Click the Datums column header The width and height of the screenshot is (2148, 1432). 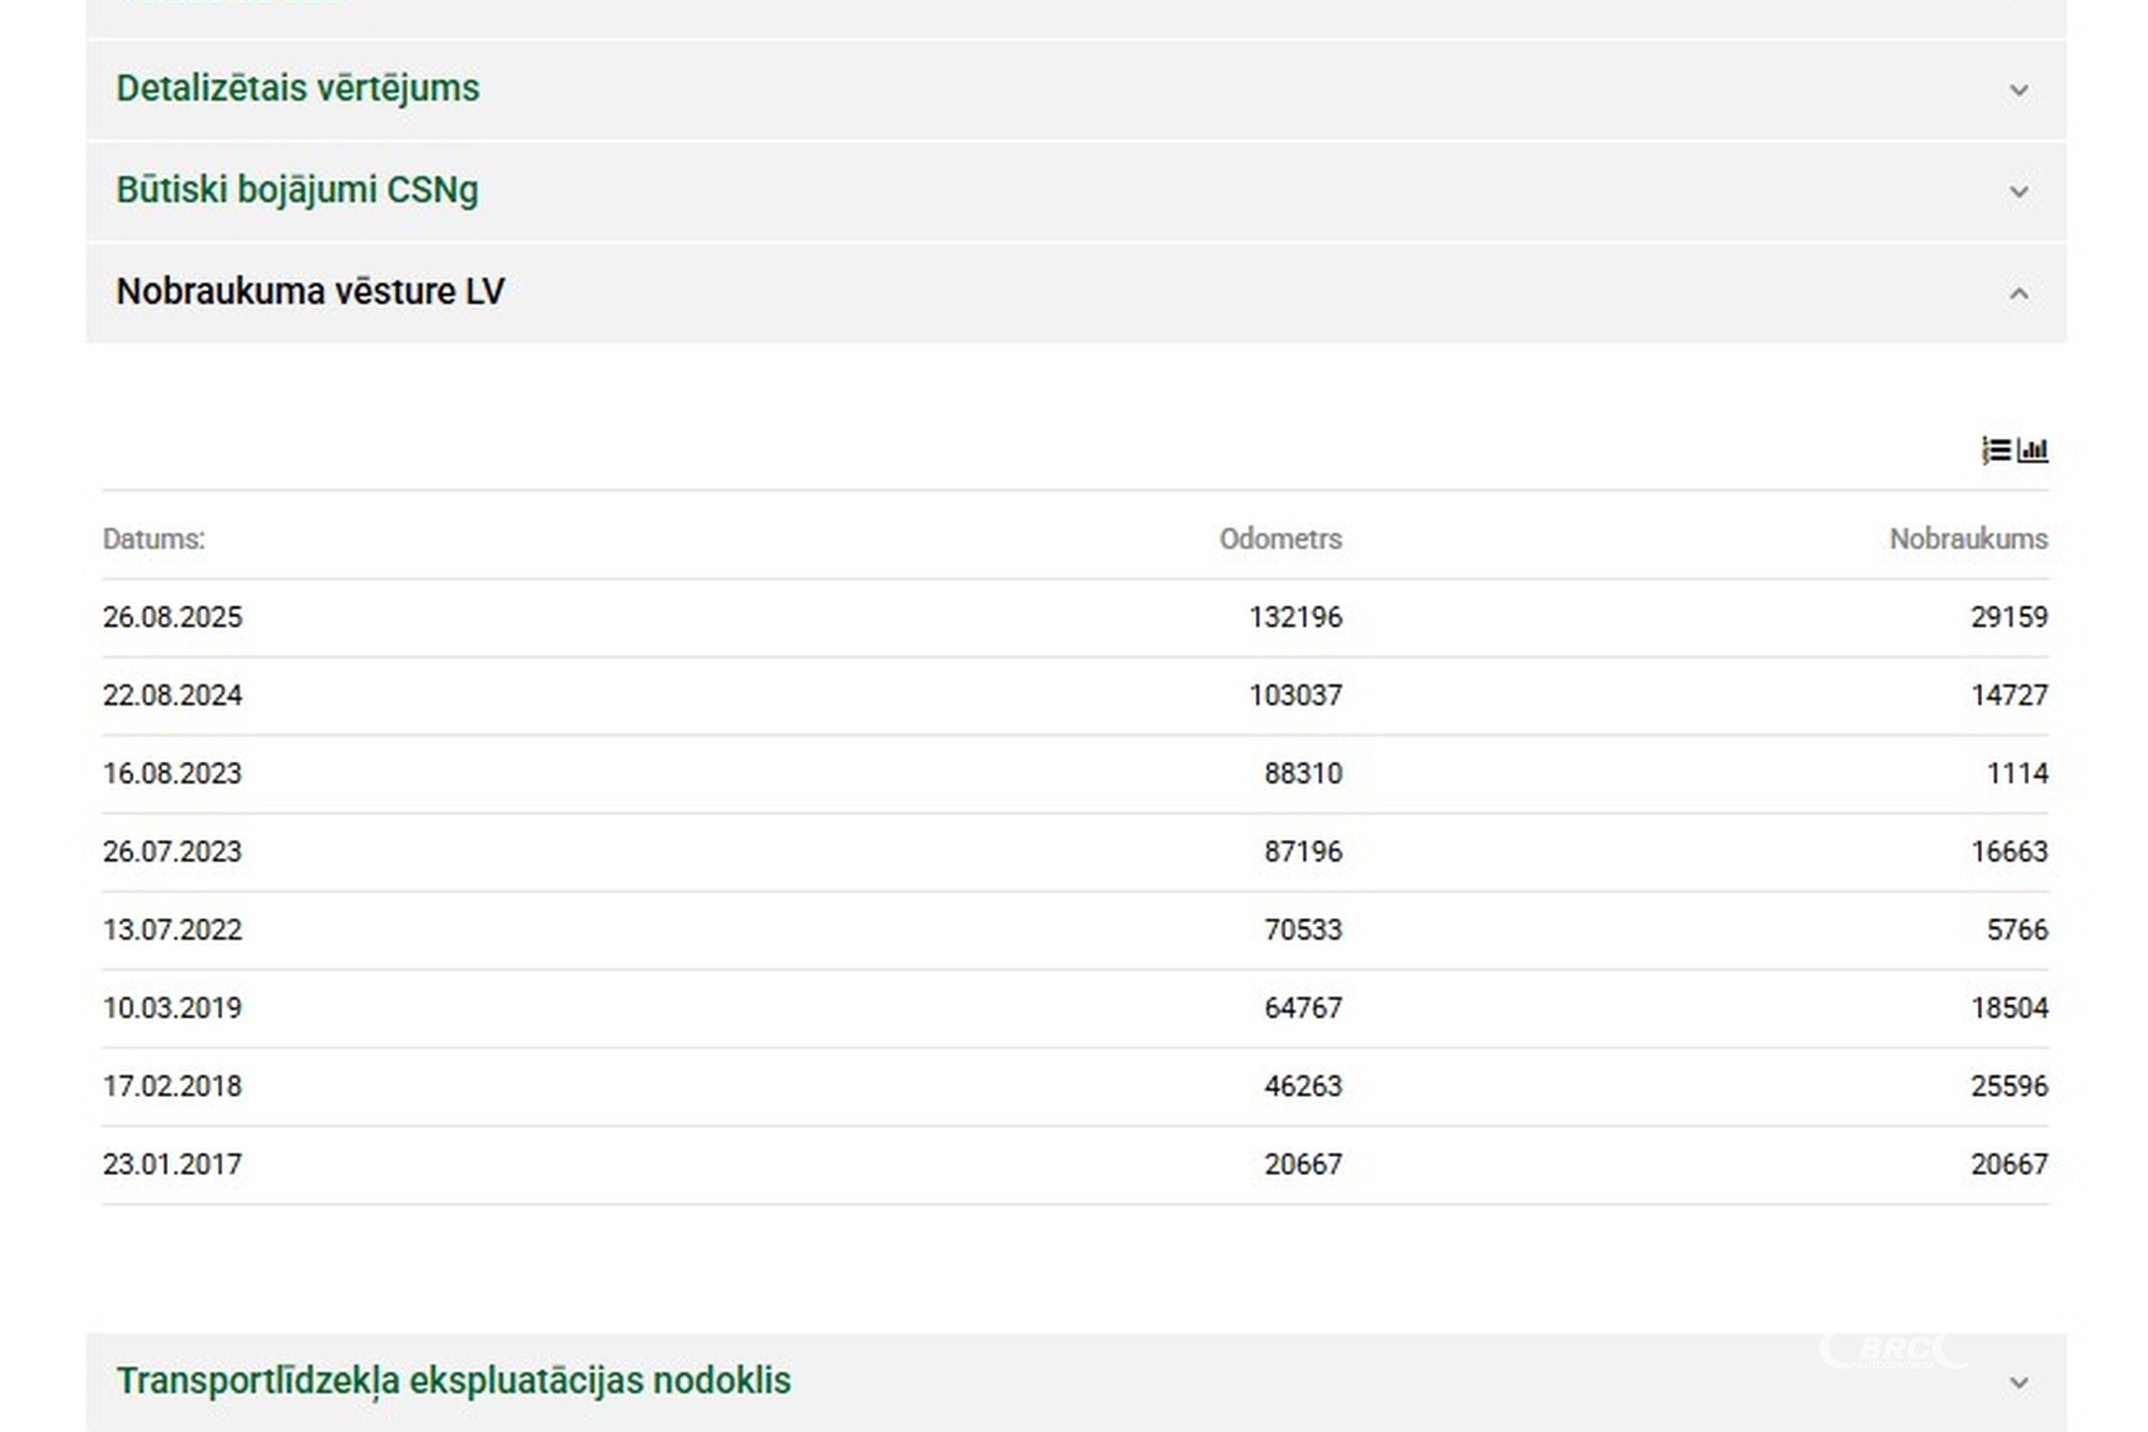(153, 539)
